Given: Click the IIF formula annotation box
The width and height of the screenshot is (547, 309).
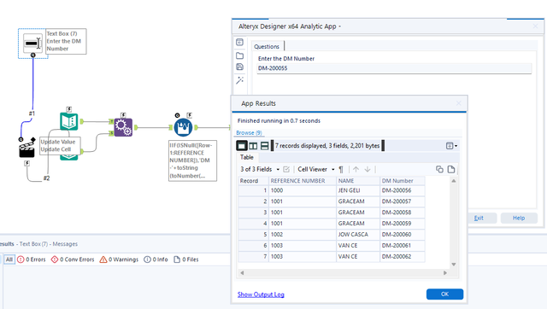Looking at the screenshot, I should (x=192, y=160).
